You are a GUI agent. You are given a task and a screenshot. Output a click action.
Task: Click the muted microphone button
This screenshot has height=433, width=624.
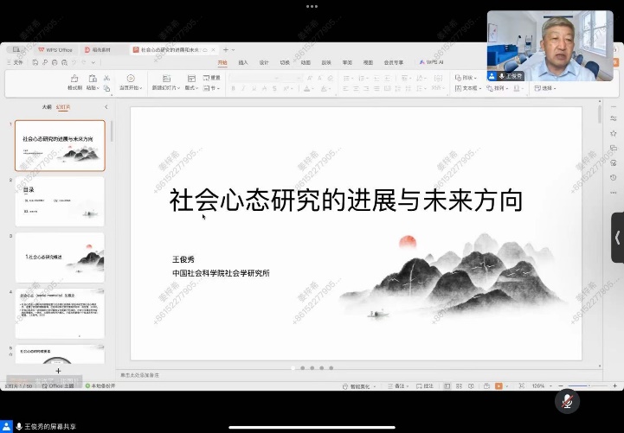567,401
